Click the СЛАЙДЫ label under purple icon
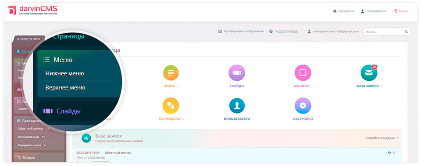 (236, 86)
